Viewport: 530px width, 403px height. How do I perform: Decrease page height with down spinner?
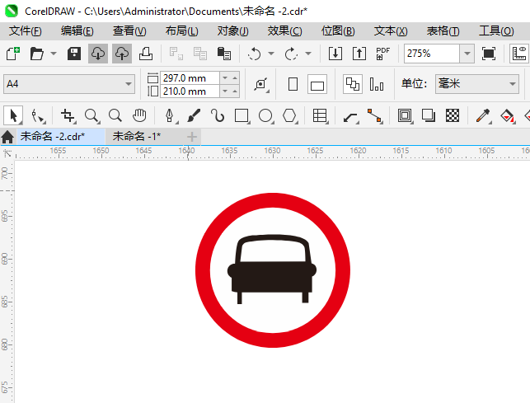[225, 91]
